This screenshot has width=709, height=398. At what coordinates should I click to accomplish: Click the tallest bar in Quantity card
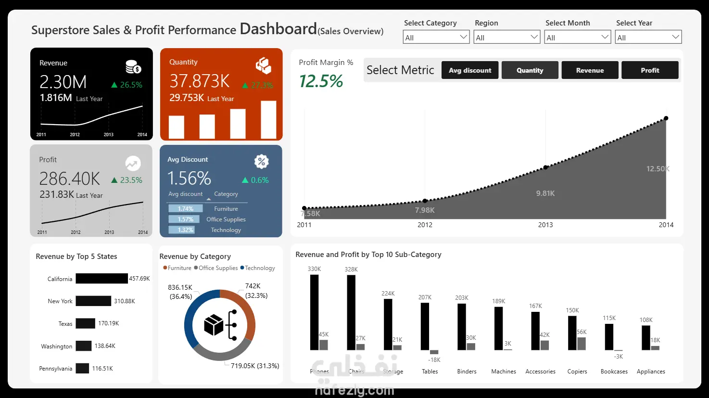point(268,120)
